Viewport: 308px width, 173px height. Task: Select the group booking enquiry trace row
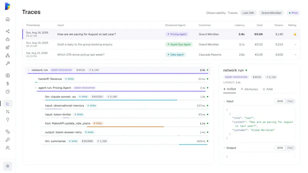(161, 44)
